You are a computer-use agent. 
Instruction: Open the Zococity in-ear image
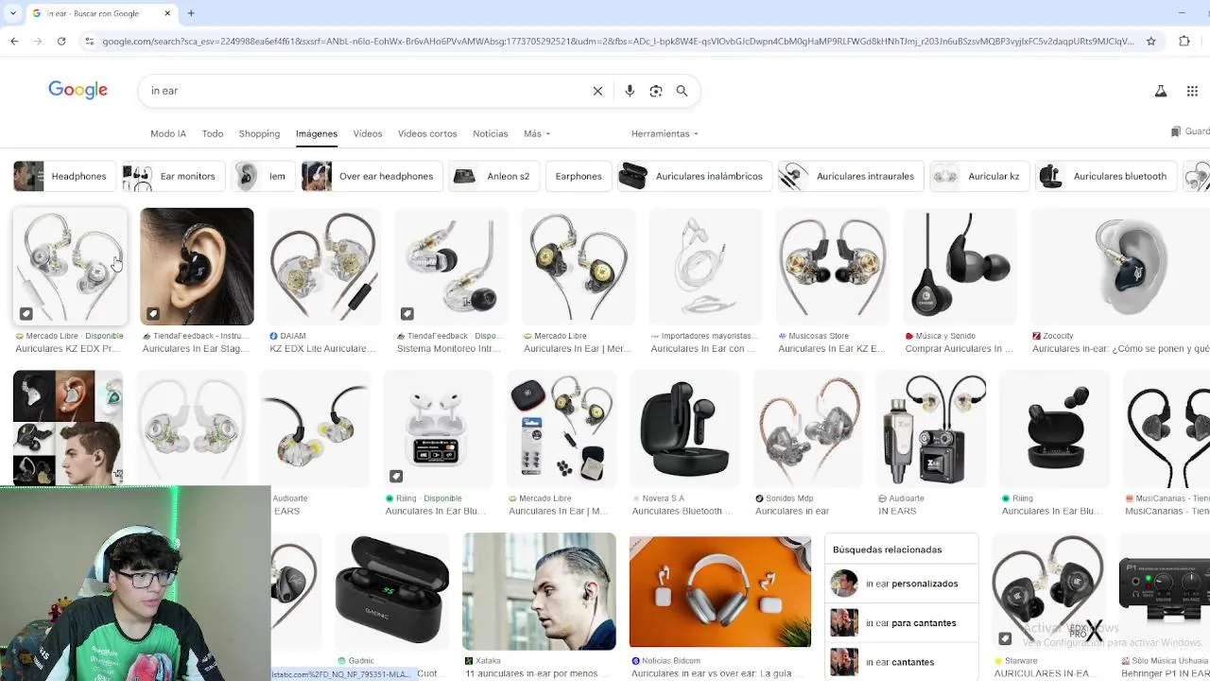tap(1120, 267)
